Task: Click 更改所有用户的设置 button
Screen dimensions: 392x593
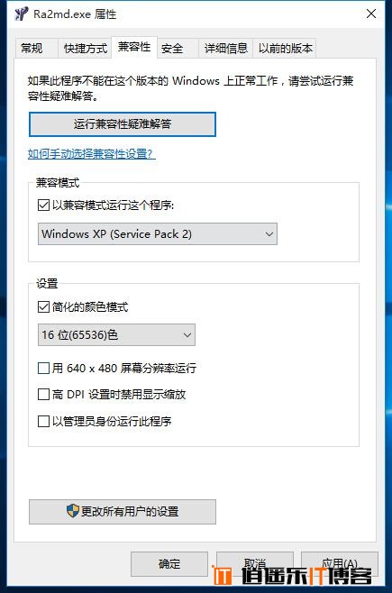Action: click(x=123, y=512)
